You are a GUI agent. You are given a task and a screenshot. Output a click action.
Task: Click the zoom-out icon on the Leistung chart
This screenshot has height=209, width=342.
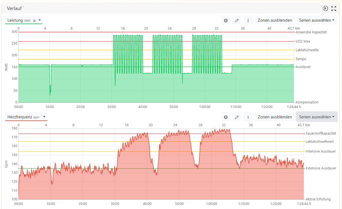226,20
